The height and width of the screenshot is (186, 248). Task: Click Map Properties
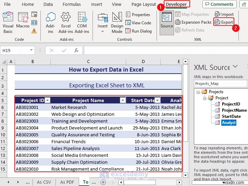click(192, 14)
